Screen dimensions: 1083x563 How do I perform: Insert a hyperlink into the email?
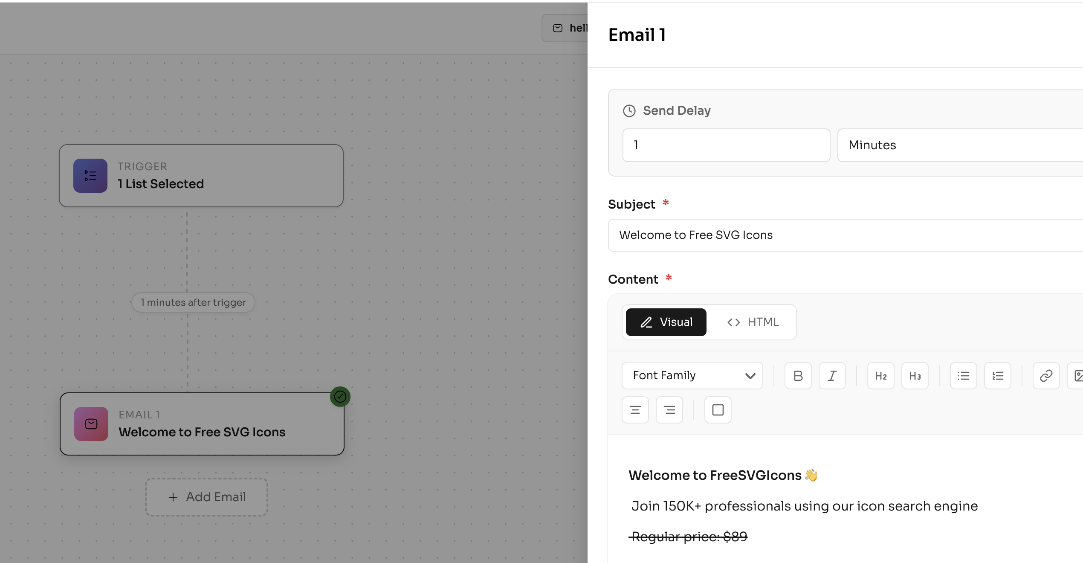tap(1046, 376)
